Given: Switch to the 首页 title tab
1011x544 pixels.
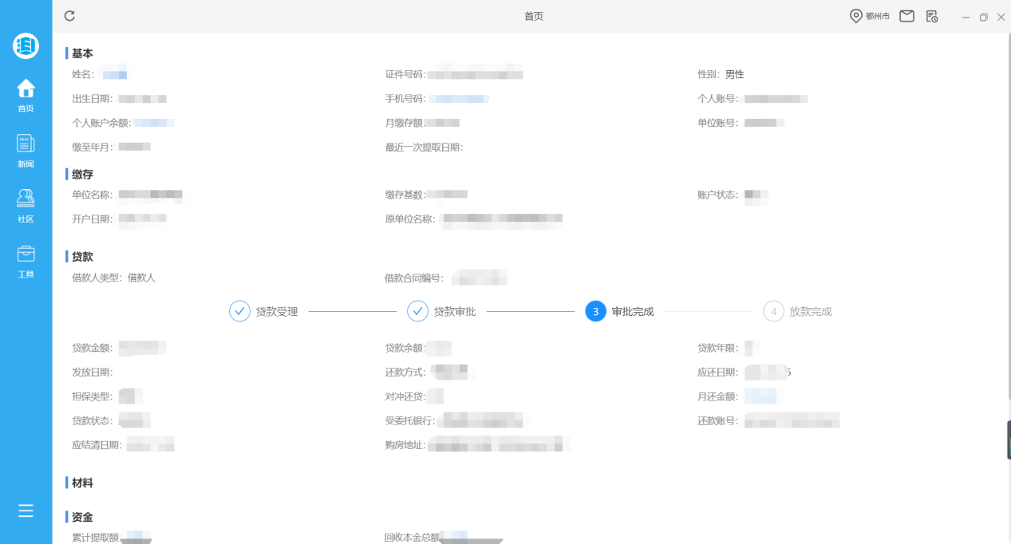Looking at the screenshot, I should coord(534,15).
